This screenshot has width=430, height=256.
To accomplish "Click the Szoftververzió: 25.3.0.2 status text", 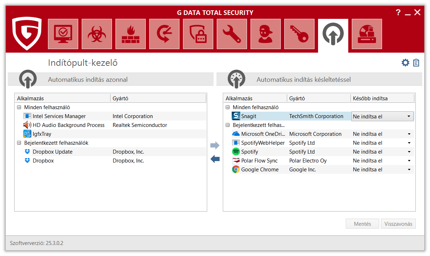I will coord(37,243).
